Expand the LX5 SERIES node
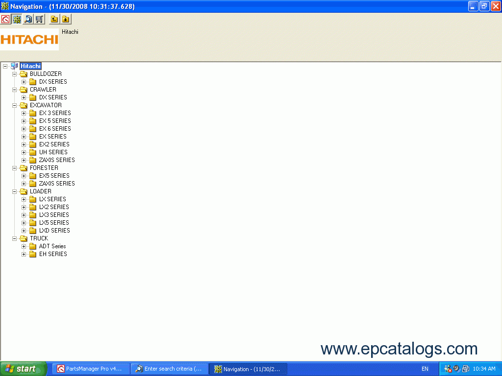 click(x=24, y=223)
